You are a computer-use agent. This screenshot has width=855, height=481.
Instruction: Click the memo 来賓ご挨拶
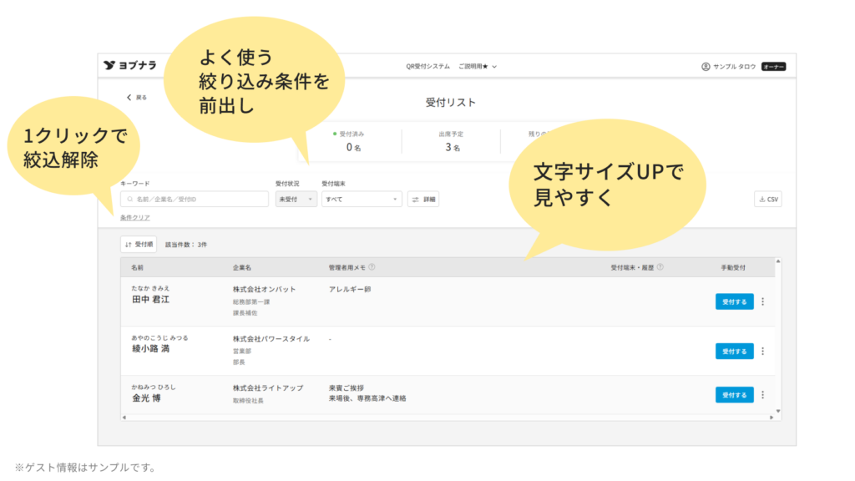pos(347,388)
